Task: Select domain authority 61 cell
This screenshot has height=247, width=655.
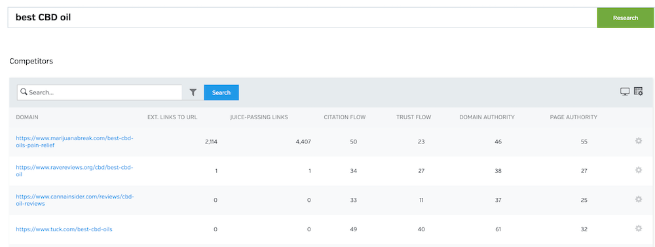Action: (498, 229)
